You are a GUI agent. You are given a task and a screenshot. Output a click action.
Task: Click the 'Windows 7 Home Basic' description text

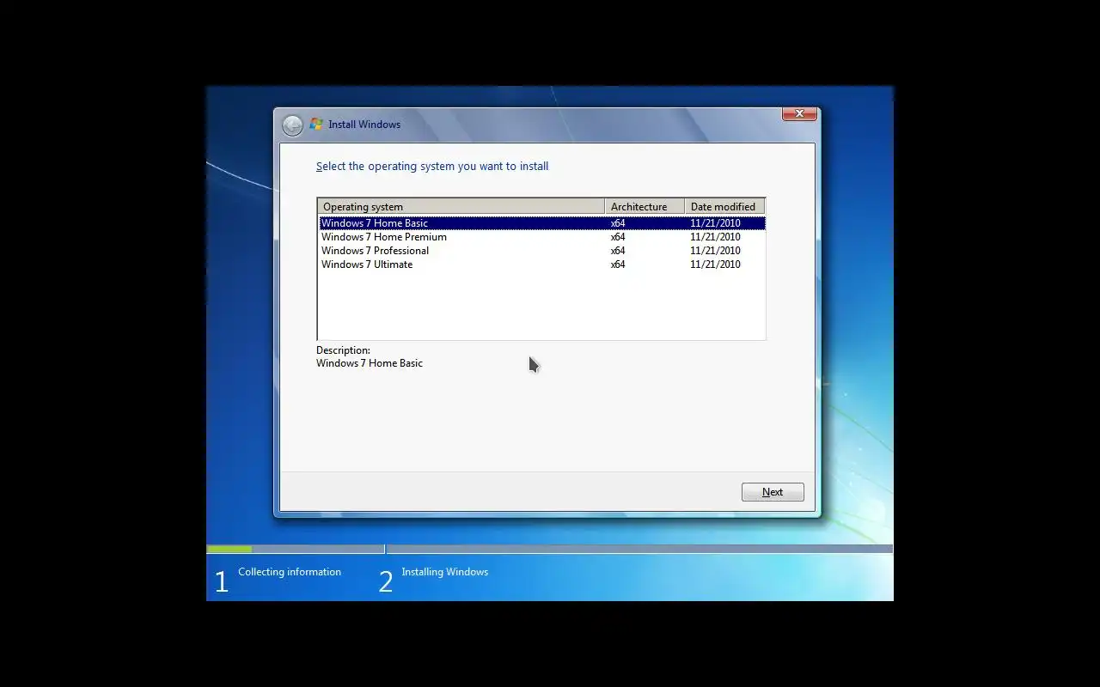click(x=370, y=363)
